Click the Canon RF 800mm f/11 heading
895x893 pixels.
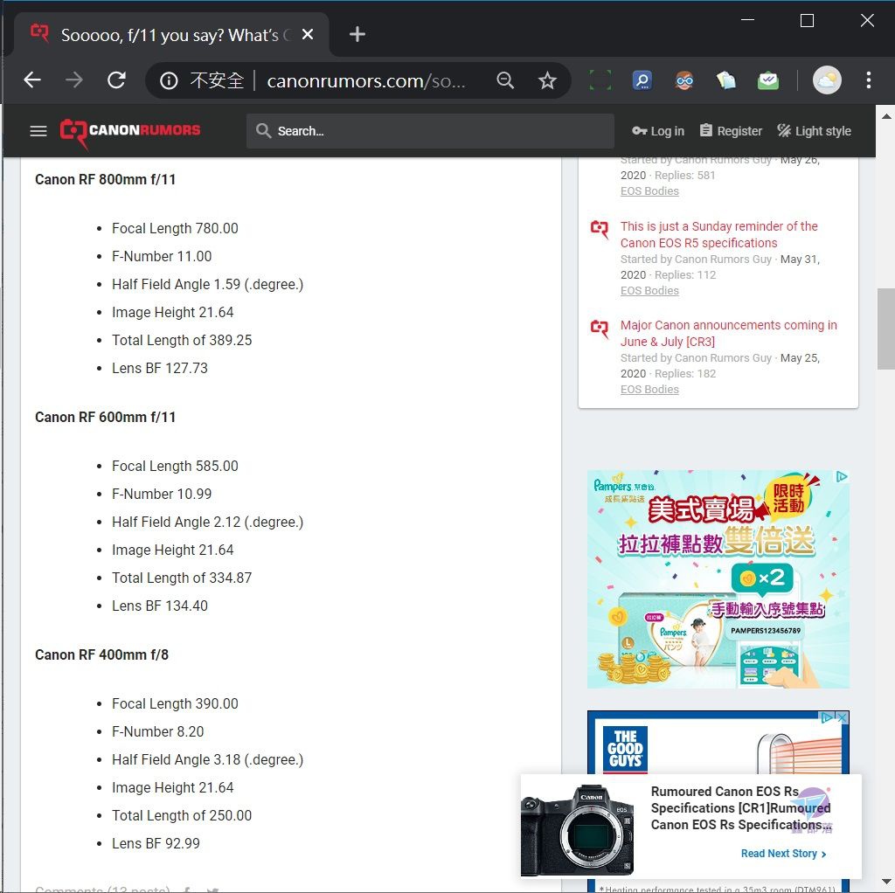point(105,180)
